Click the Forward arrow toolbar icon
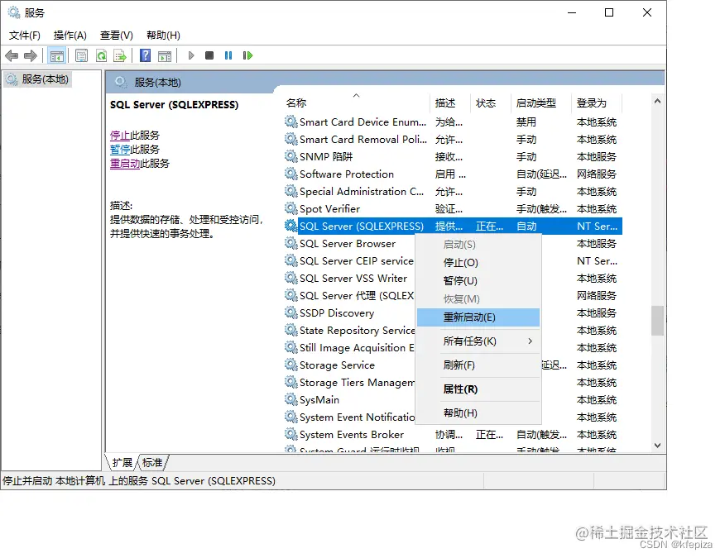The width and height of the screenshot is (725, 558). coord(31,56)
